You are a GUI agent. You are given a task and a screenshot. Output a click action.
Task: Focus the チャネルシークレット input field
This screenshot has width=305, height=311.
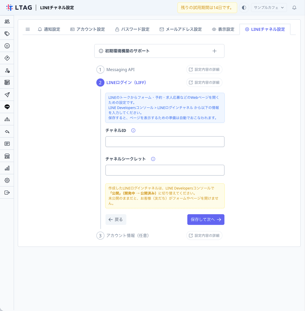[x=165, y=170]
